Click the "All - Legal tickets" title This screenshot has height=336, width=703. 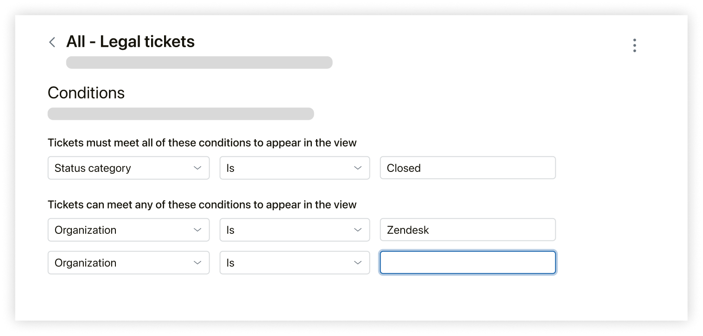tap(131, 41)
